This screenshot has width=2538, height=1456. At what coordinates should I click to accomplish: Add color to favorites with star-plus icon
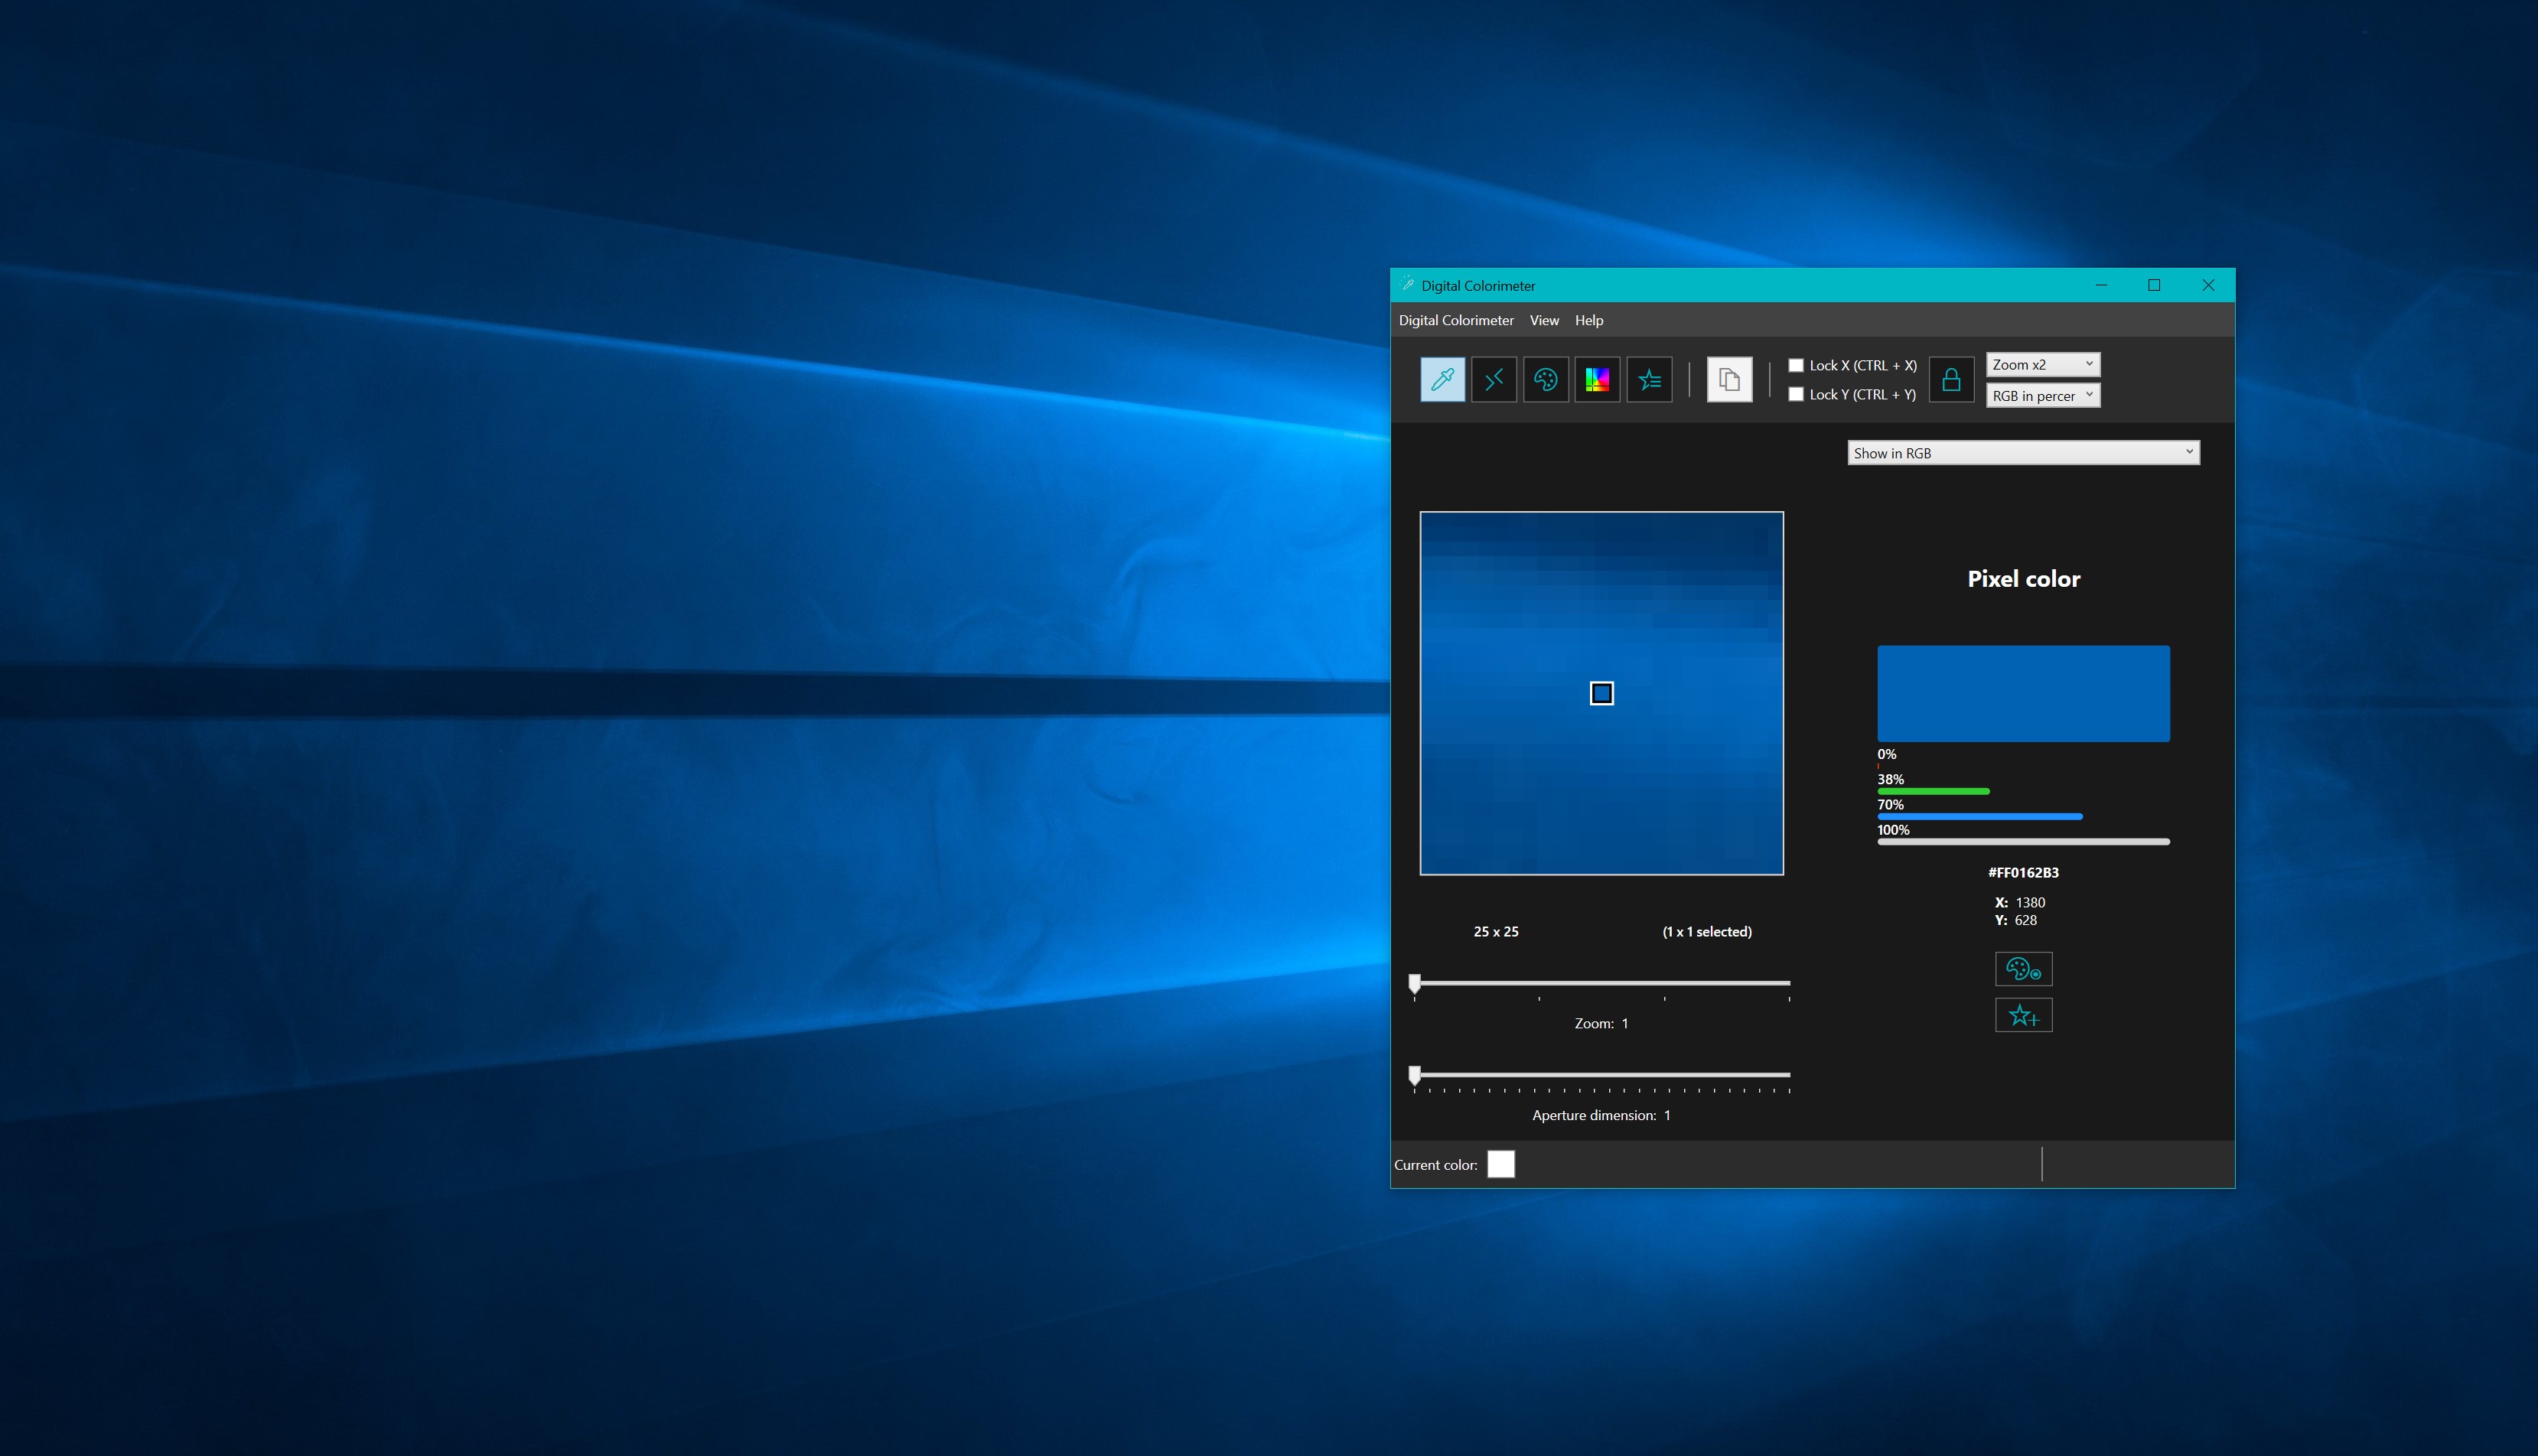2023,1016
